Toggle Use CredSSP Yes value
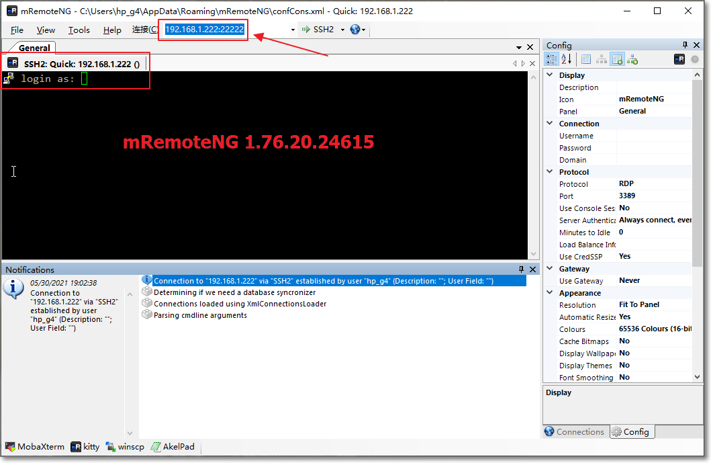 (655, 257)
